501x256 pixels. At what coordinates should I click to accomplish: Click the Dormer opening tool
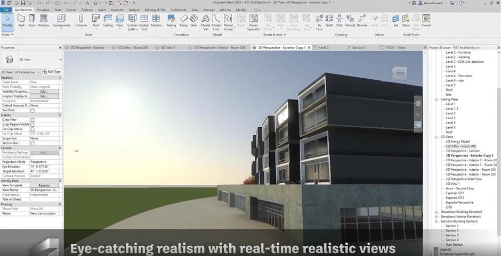362,21
